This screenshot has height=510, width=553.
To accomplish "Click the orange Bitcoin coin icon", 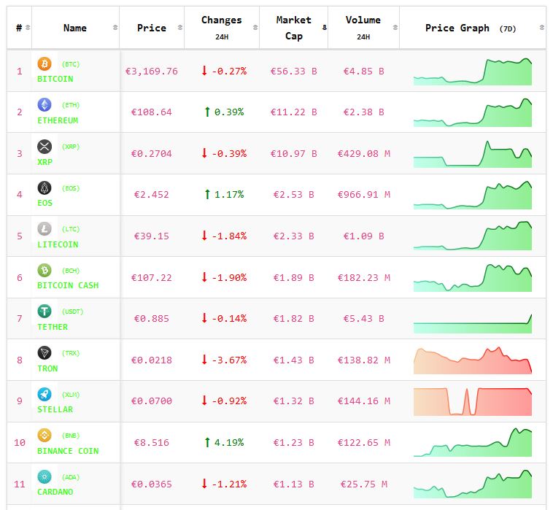I will tap(45, 63).
